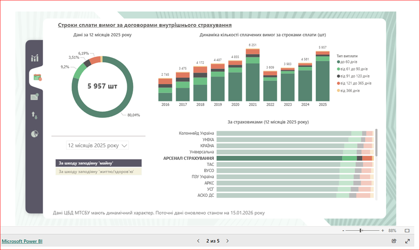Viewport: 420px width, 250px height.
Task: Open the bar chart page in sidebar
Action: pos(34,58)
